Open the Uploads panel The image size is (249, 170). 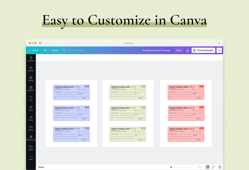click(31, 69)
